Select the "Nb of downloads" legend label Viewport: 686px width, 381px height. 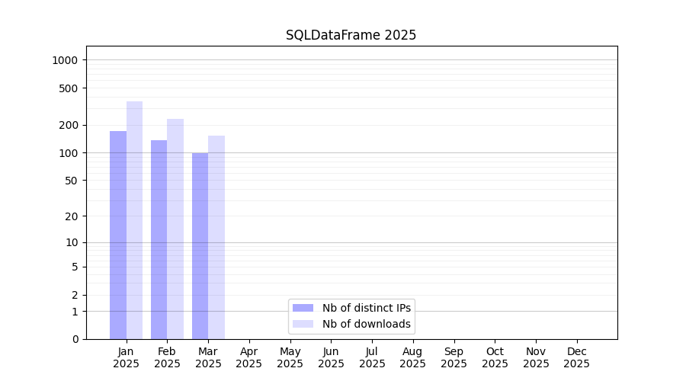pos(366,324)
